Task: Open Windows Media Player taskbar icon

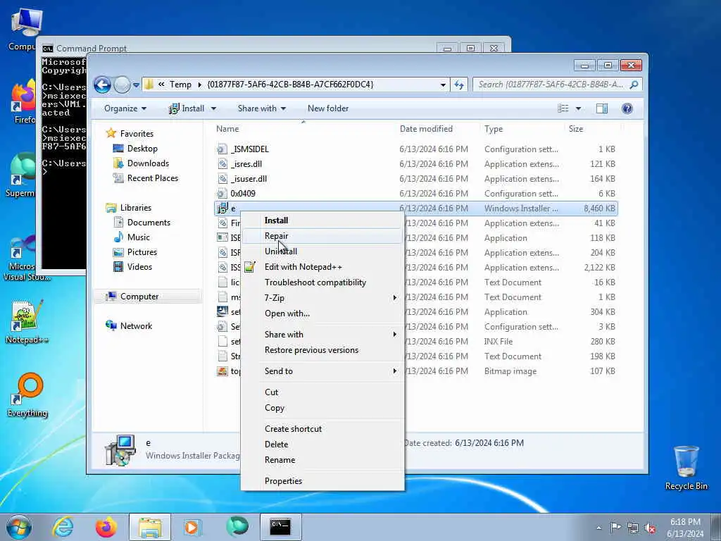Action: point(192,527)
